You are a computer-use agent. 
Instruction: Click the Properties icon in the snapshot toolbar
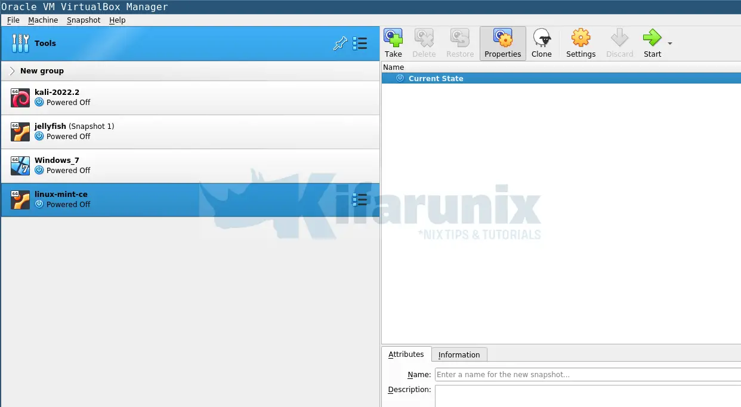502,42
